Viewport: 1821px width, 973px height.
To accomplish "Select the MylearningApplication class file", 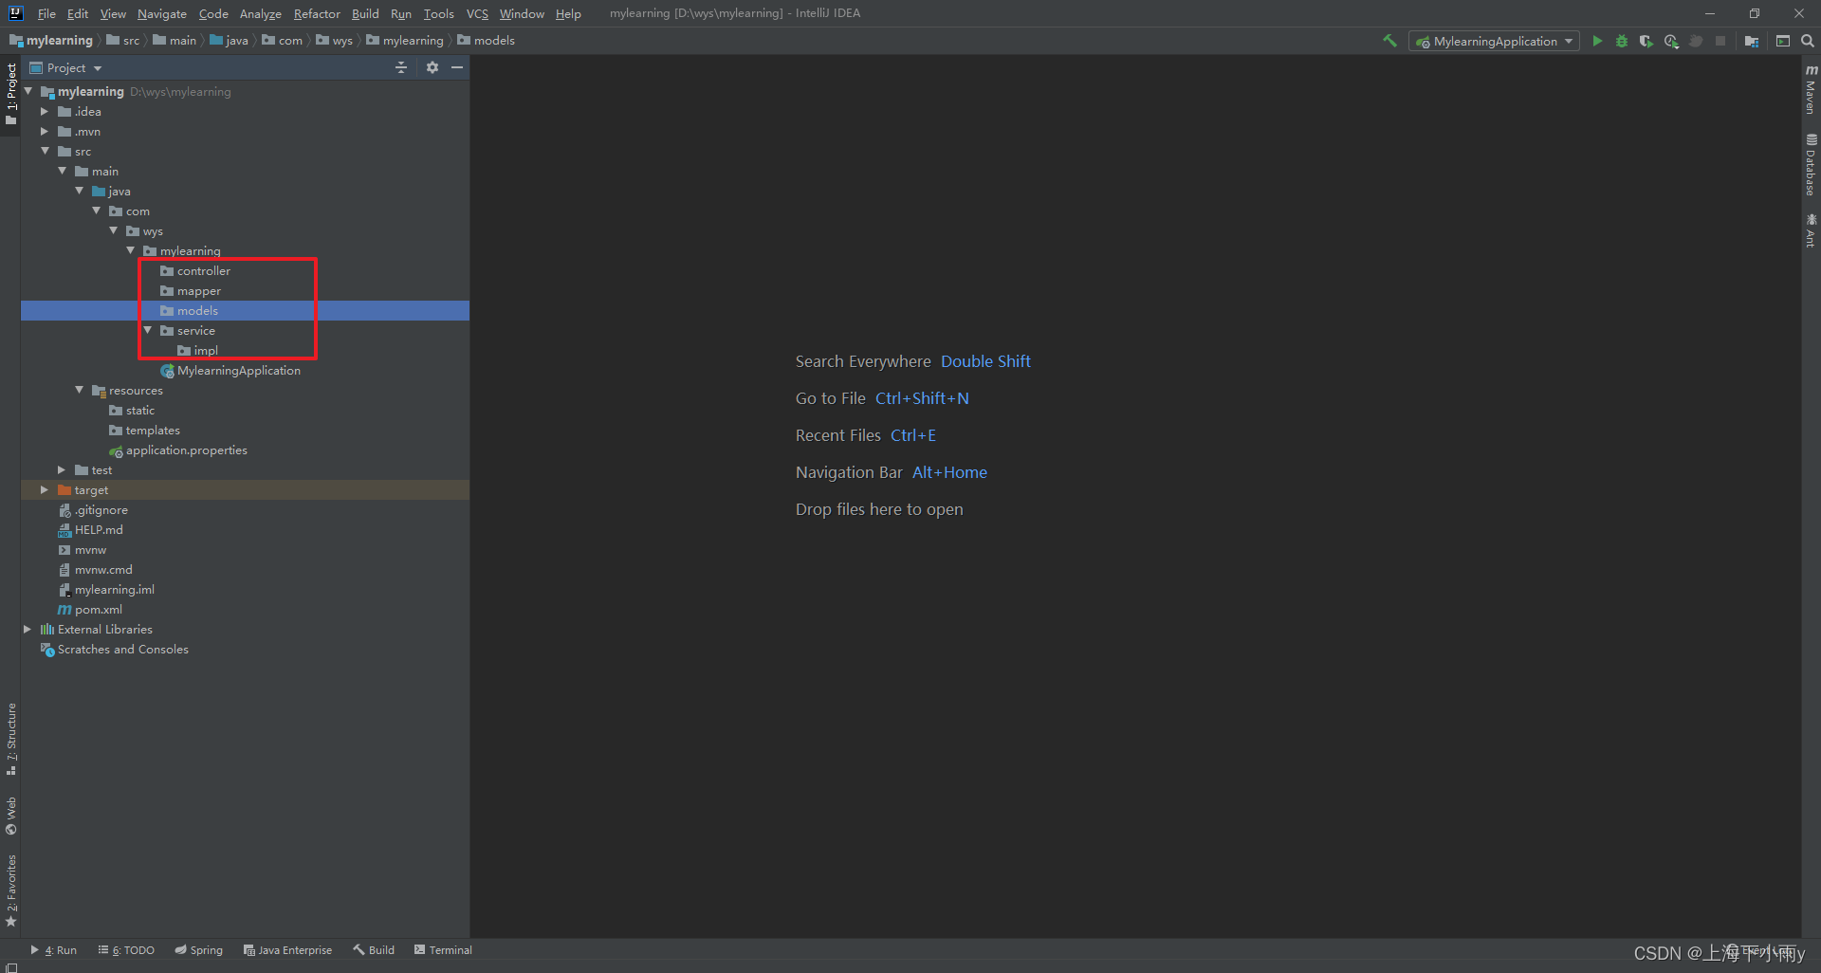I will [230, 371].
